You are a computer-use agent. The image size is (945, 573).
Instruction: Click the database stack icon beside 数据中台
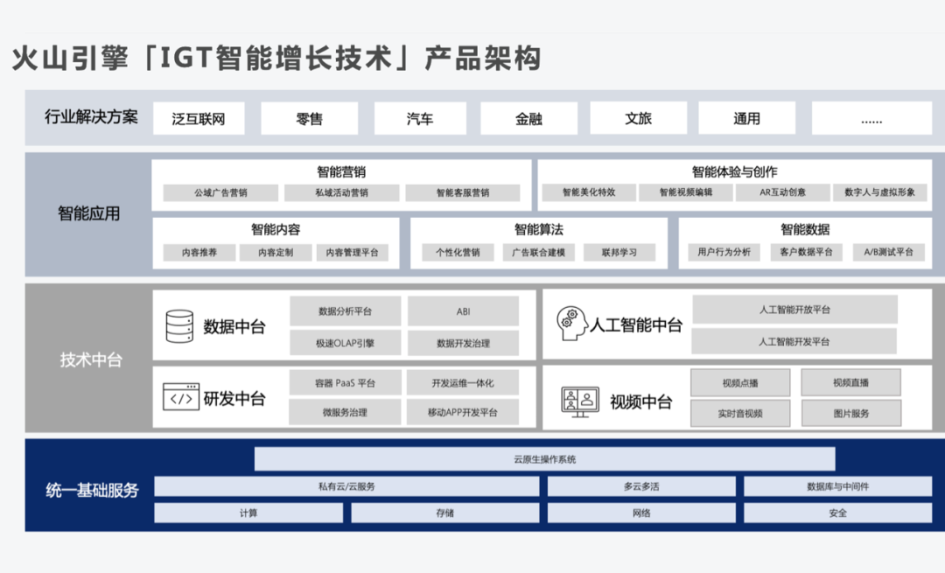tap(179, 326)
